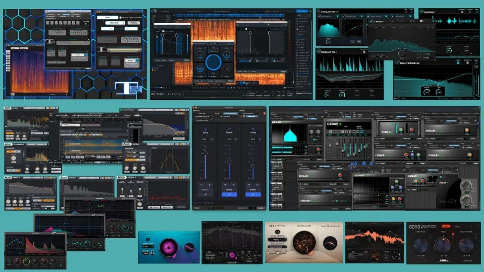This screenshot has height=272, width=484.
Task: Click the small waveform circle in Clarity Vx DeReverb
Action: [330, 243]
